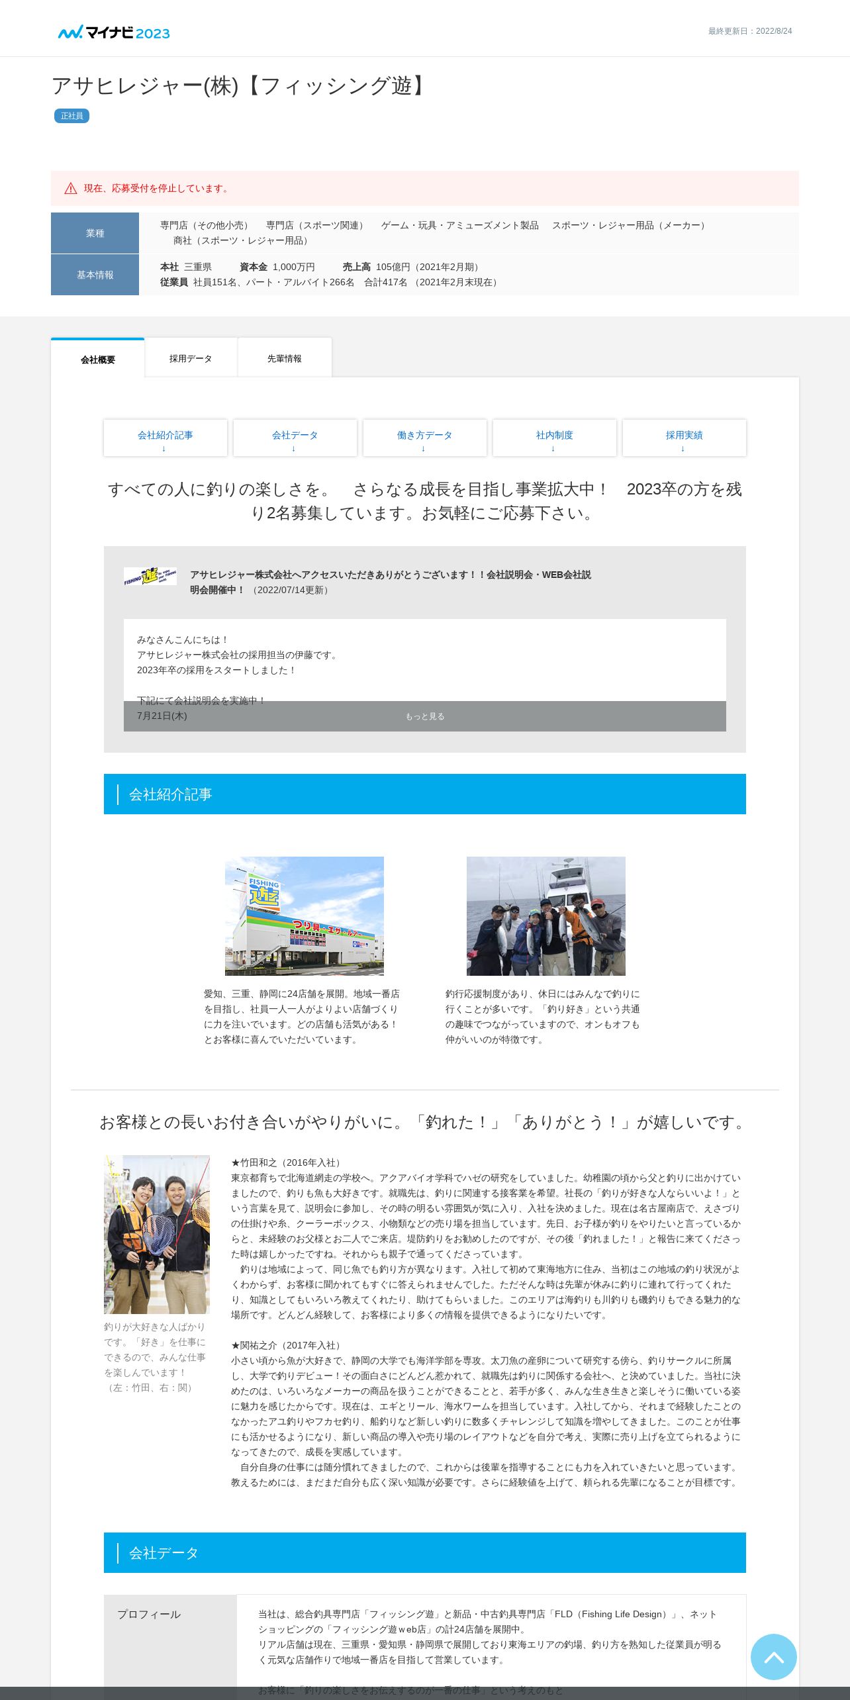Jump to 採用実績 section
This screenshot has height=1700, width=850.
pyautogui.click(x=685, y=438)
